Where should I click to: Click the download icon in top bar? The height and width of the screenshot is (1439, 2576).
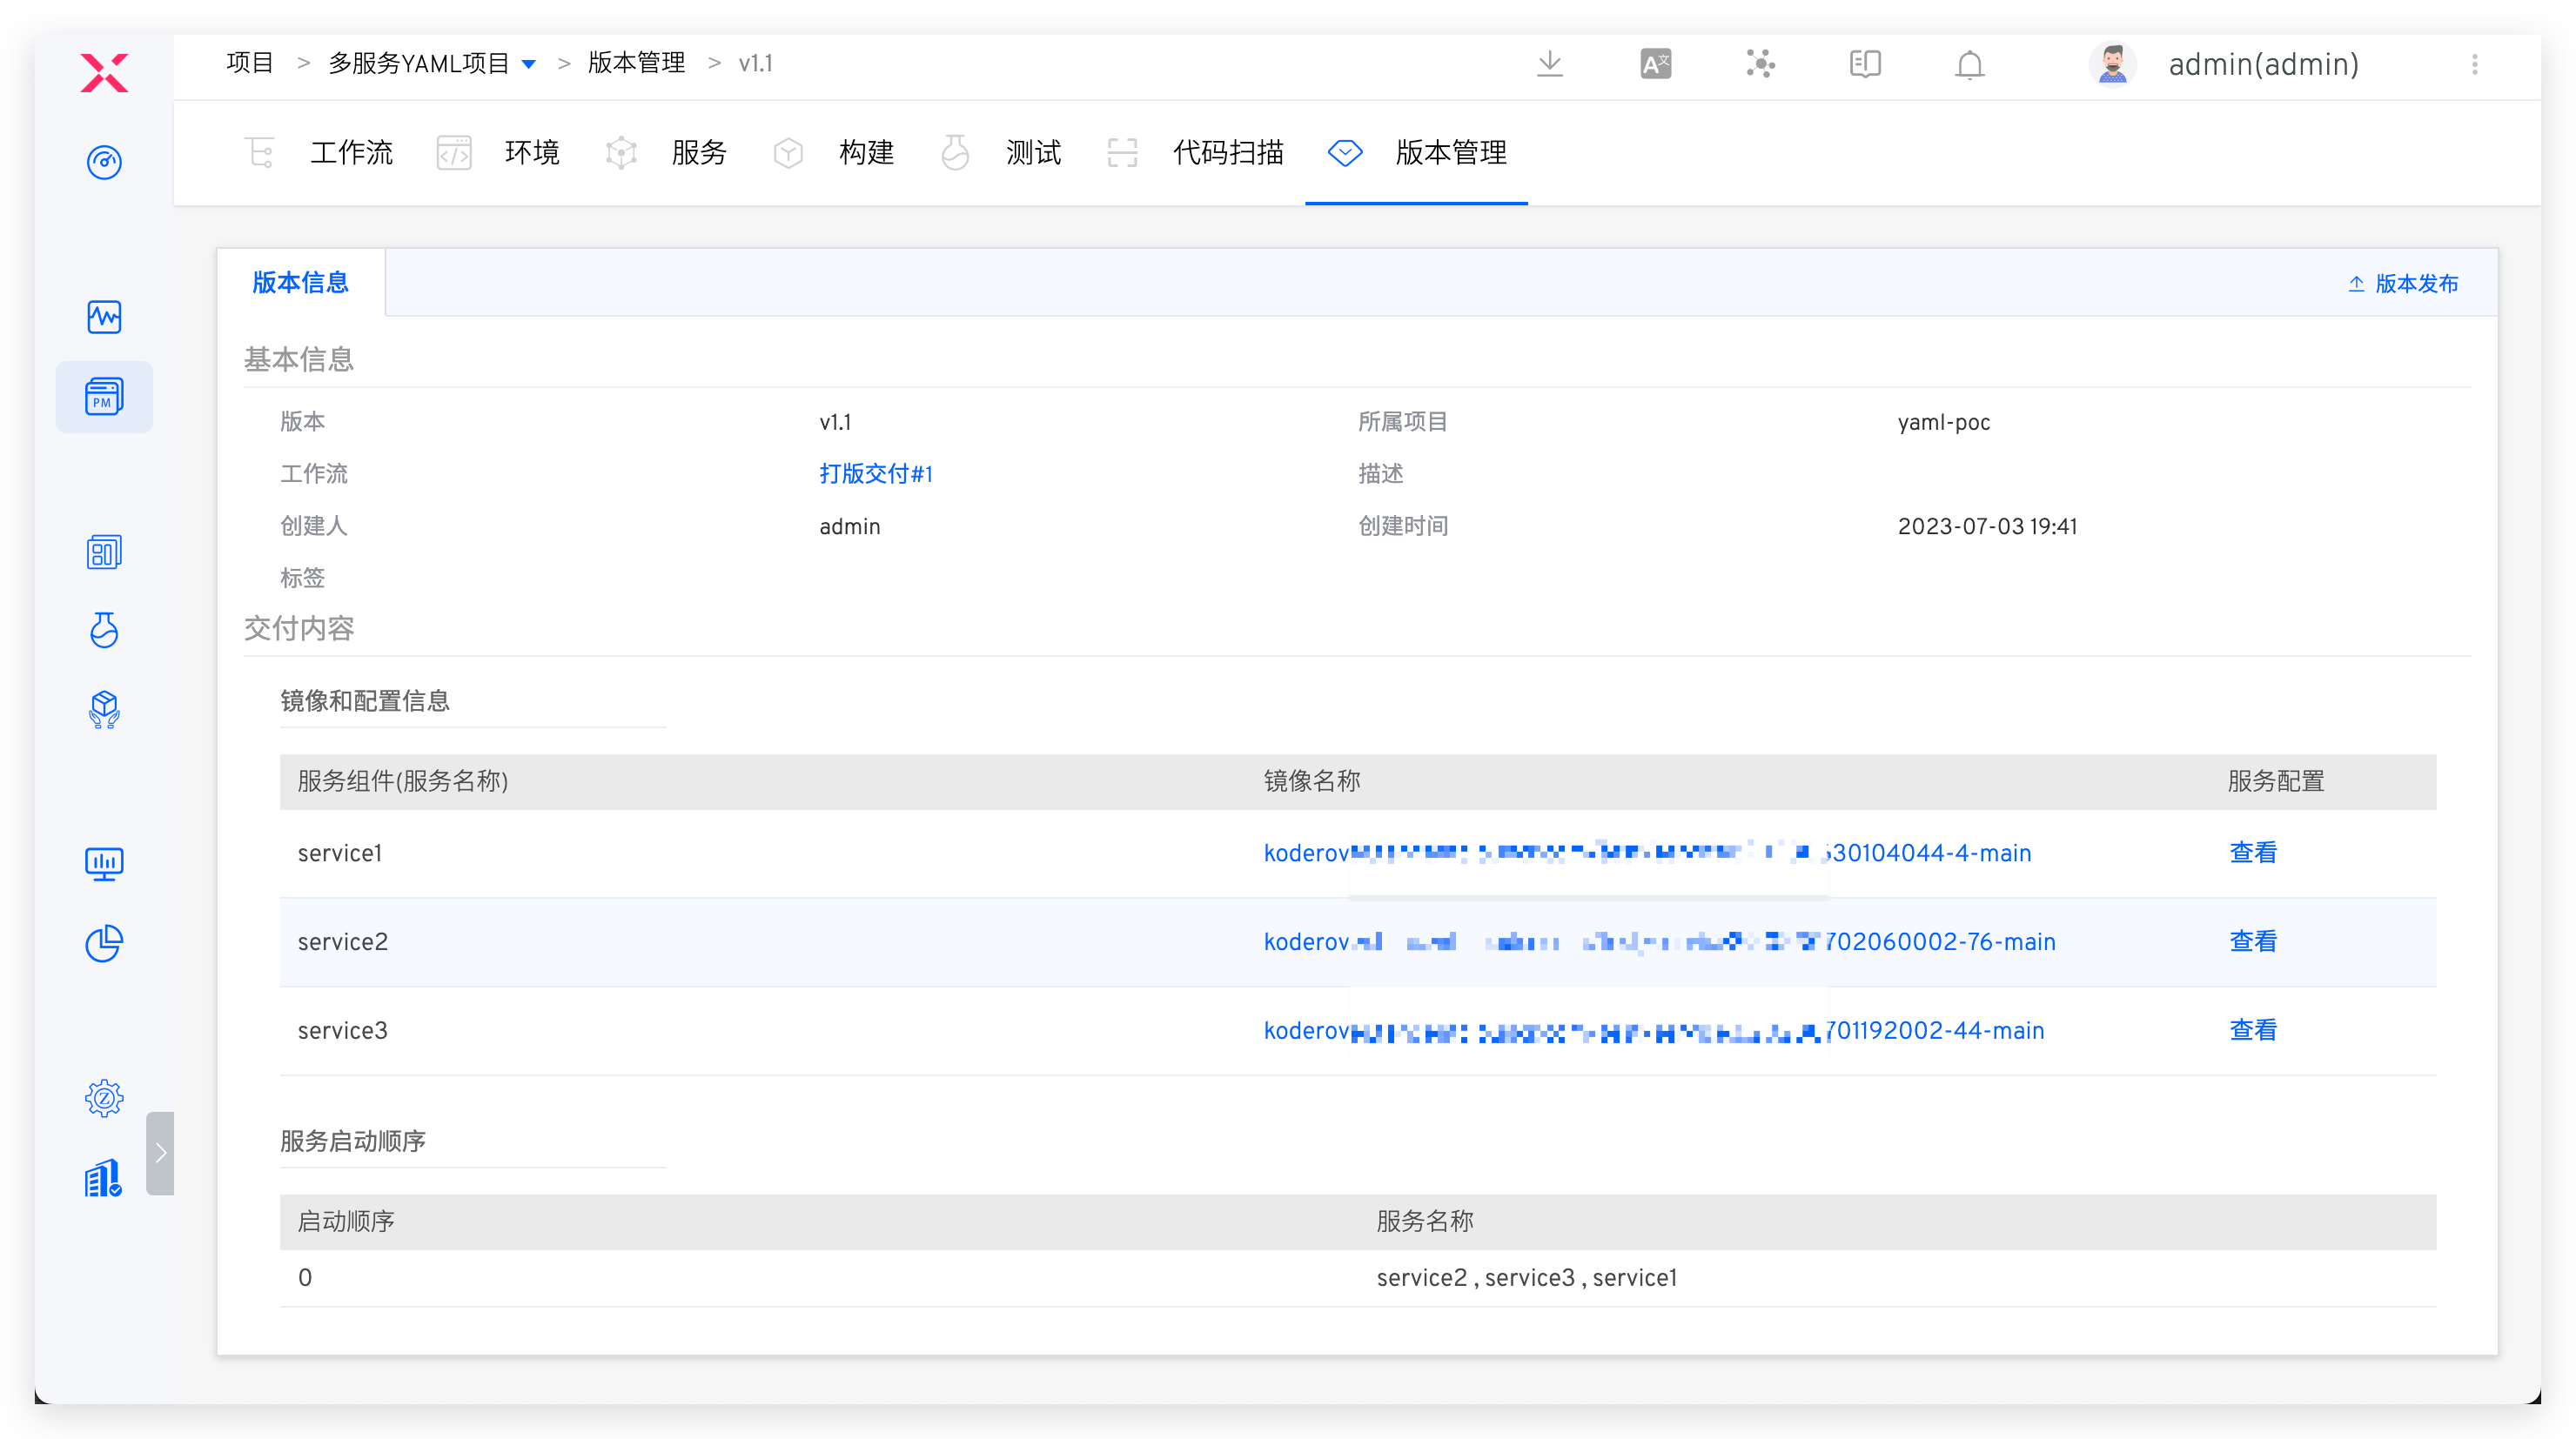click(1549, 64)
